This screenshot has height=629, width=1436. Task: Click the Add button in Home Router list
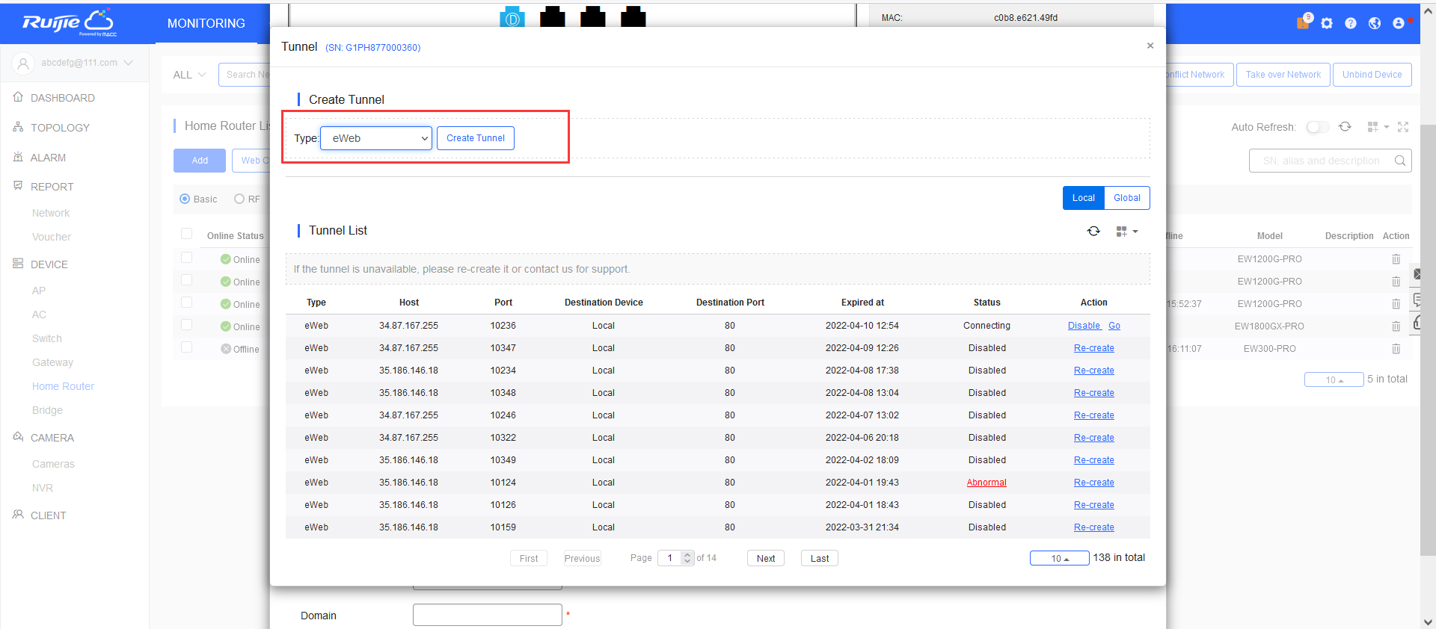200,161
